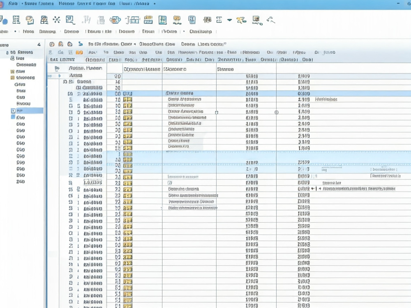Click the house-shaped icon in the secondary toolbar
The image size is (411, 308).
click(70, 44)
